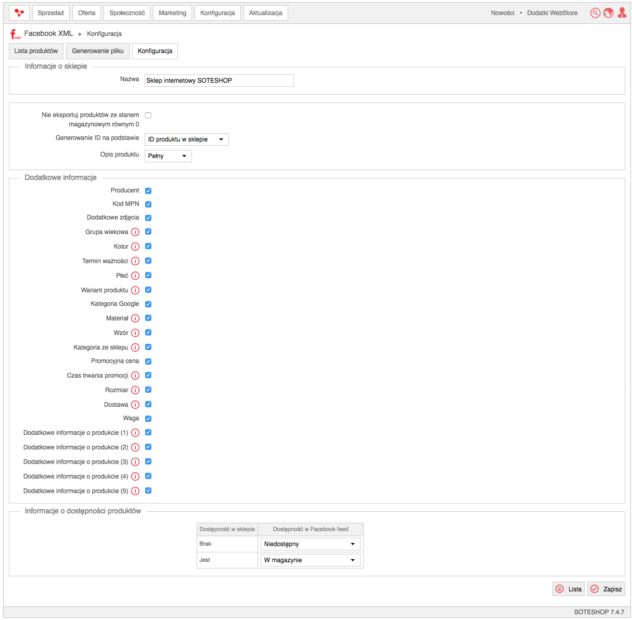Click info icon beside Rozmiar
632x620 pixels.
135,390
